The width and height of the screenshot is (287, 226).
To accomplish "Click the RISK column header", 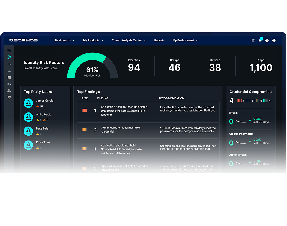I will tap(85, 98).
